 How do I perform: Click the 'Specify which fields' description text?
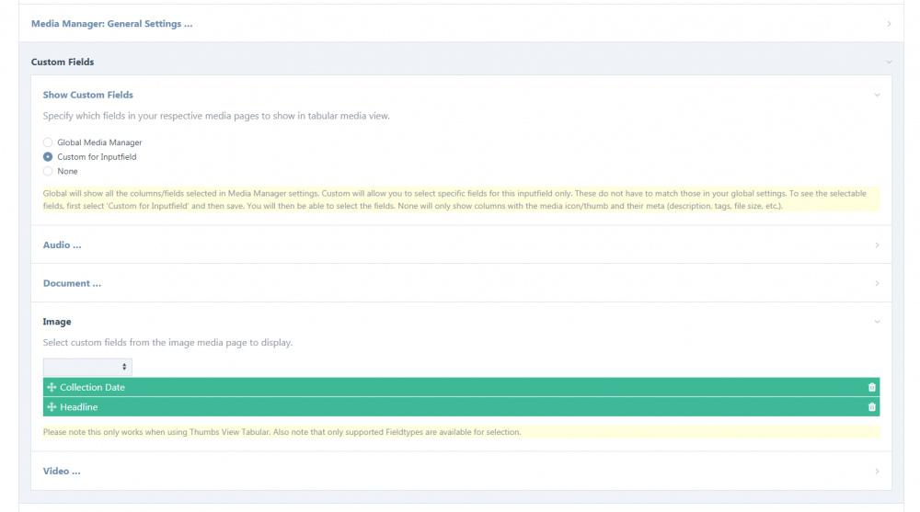[x=216, y=116]
